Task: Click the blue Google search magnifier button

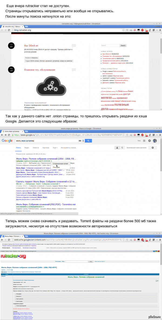Action: (x=88, y=141)
